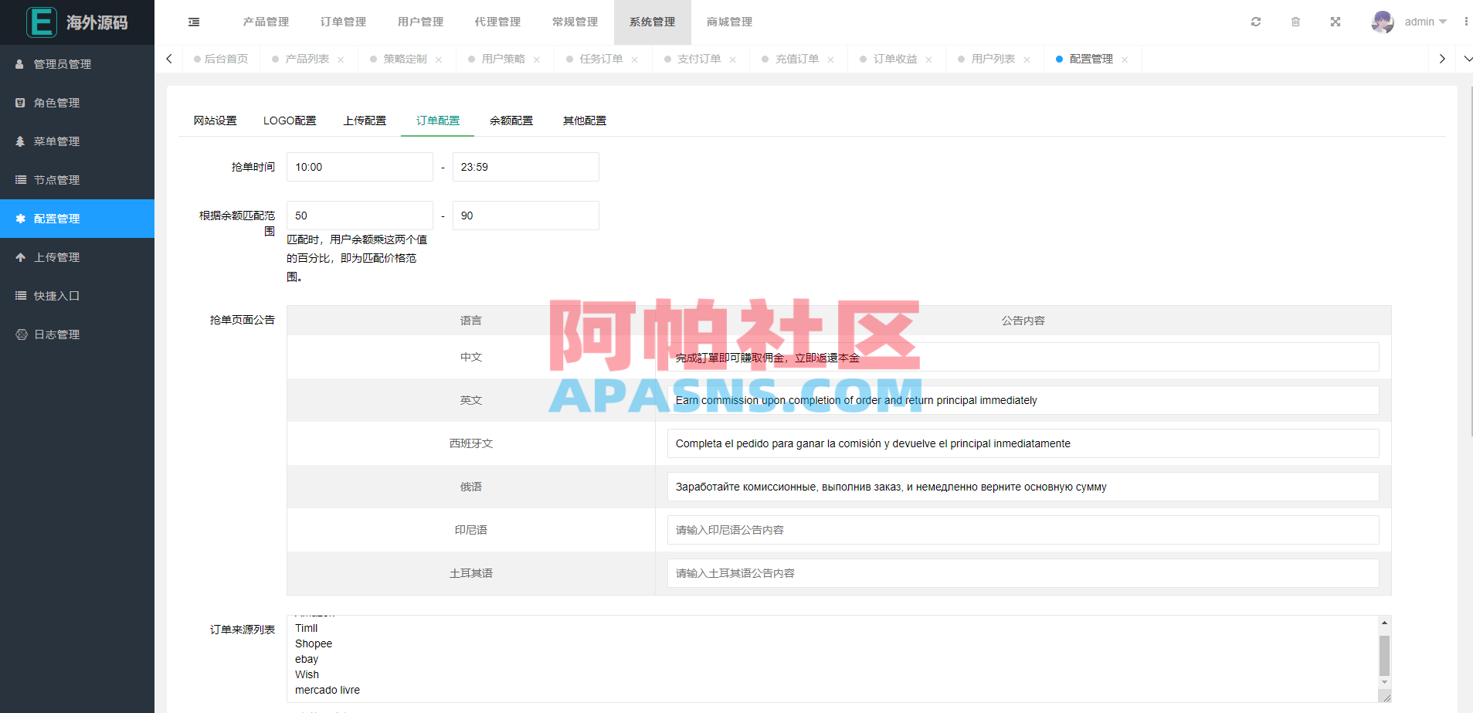Viewport: 1473px width, 713px height.
Task: Click the 抢单时间 start time field
Action: click(x=359, y=167)
